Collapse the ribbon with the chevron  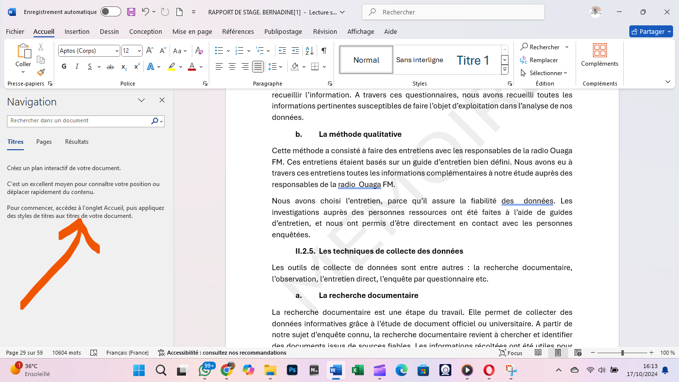(x=668, y=81)
